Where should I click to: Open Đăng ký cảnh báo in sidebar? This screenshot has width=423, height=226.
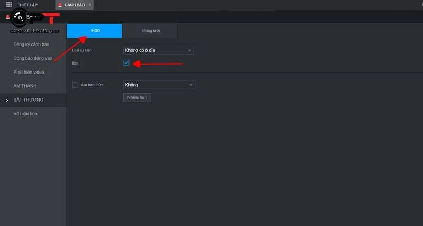coord(31,44)
